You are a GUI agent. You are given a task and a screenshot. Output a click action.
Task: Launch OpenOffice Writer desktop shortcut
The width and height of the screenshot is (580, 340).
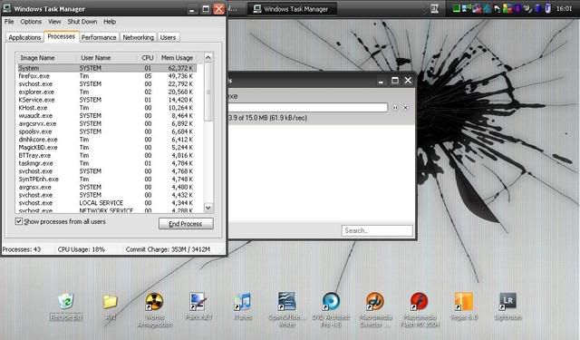pyautogui.click(x=286, y=310)
